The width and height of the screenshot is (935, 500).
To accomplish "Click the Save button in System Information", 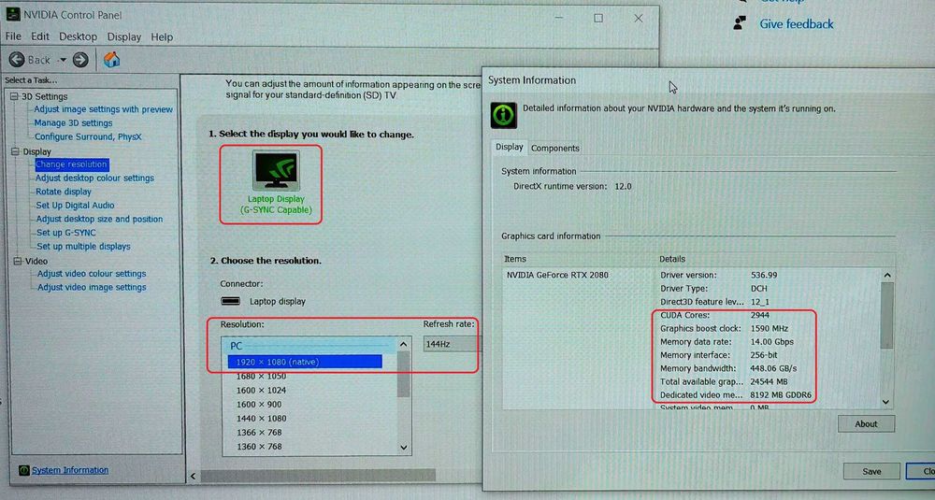I will click(871, 471).
